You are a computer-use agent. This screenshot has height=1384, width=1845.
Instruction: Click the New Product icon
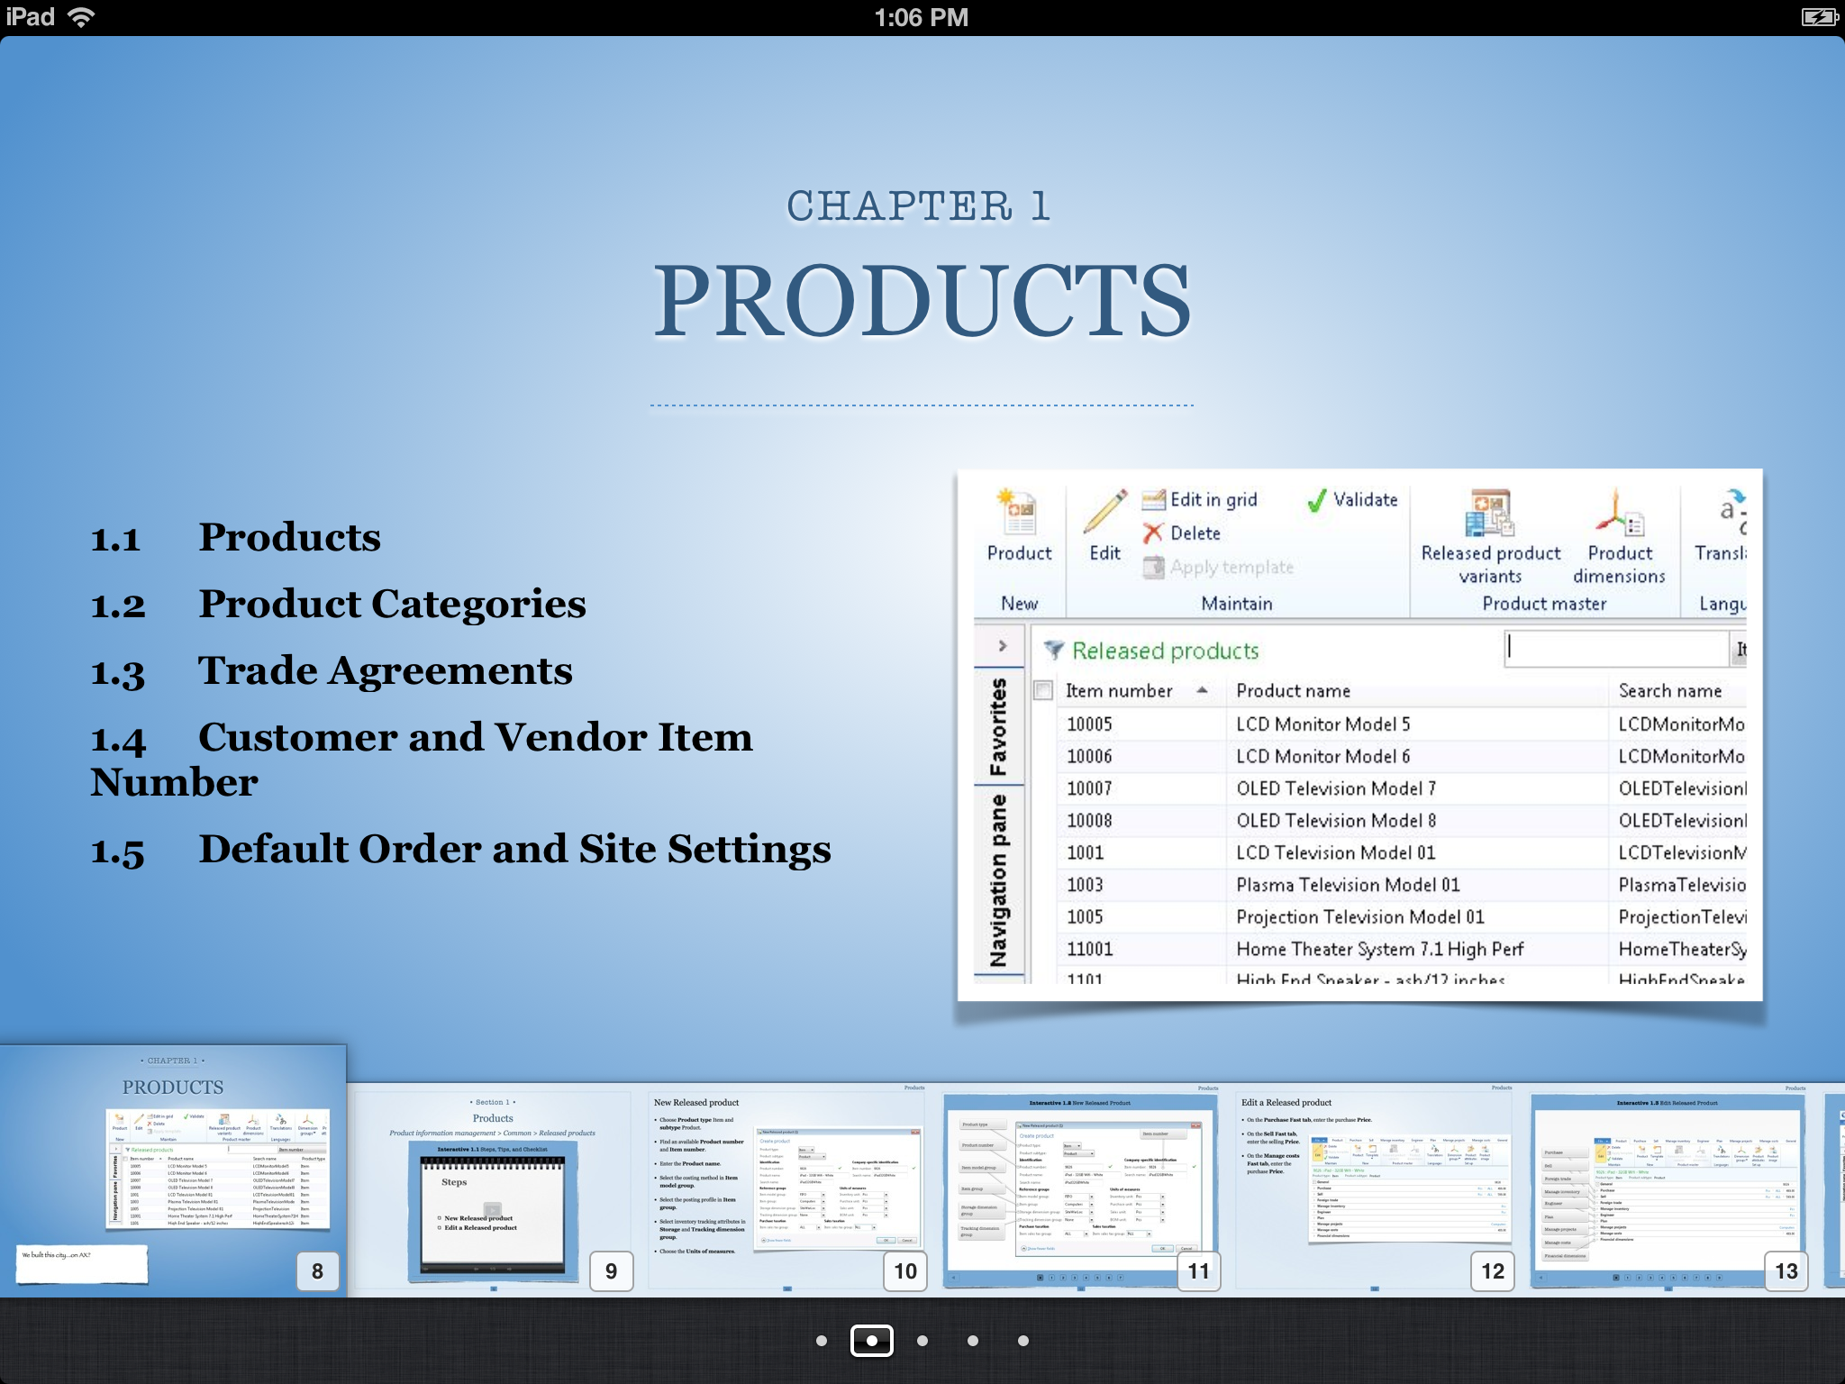tap(1019, 513)
